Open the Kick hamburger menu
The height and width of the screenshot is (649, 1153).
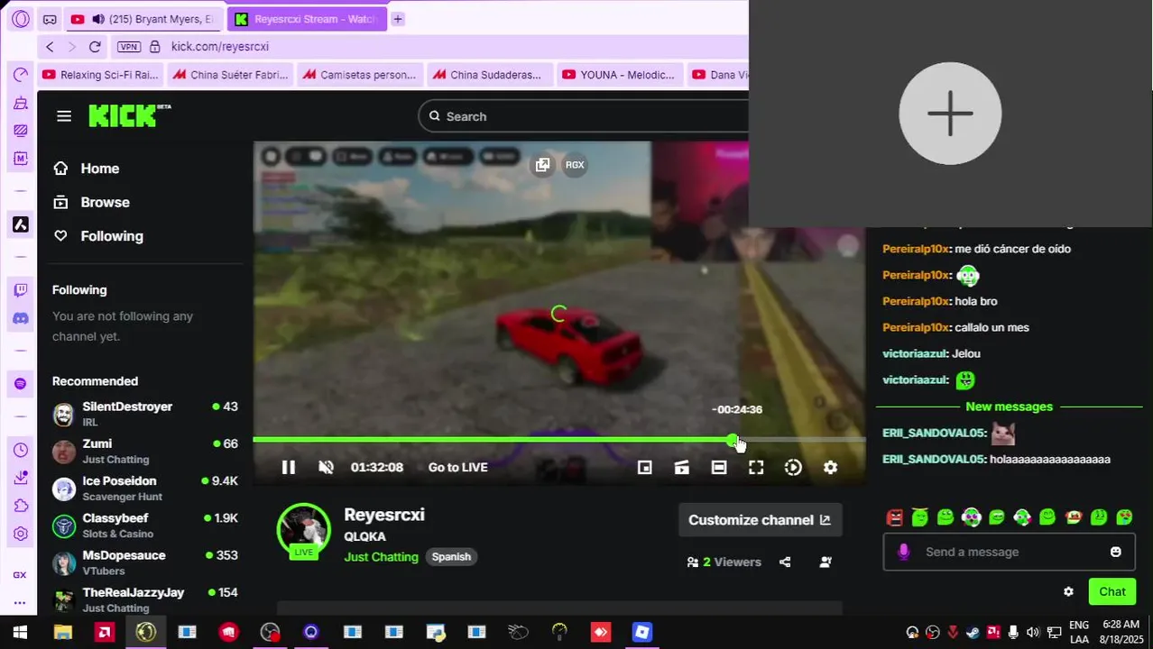click(63, 115)
